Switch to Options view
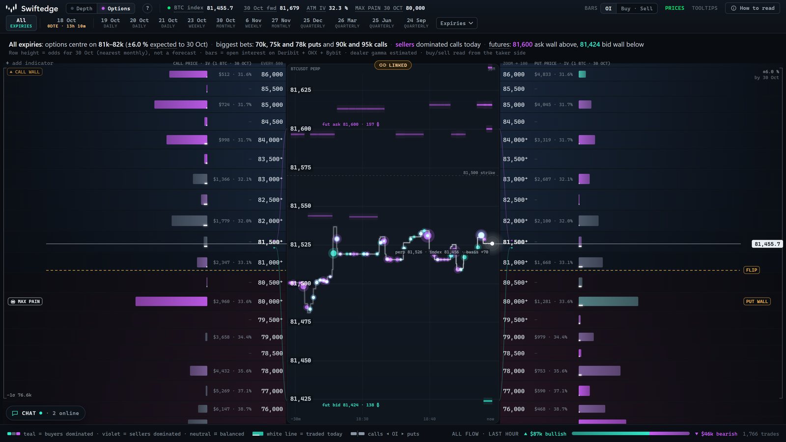This screenshot has height=442, width=786. pos(116,8)
